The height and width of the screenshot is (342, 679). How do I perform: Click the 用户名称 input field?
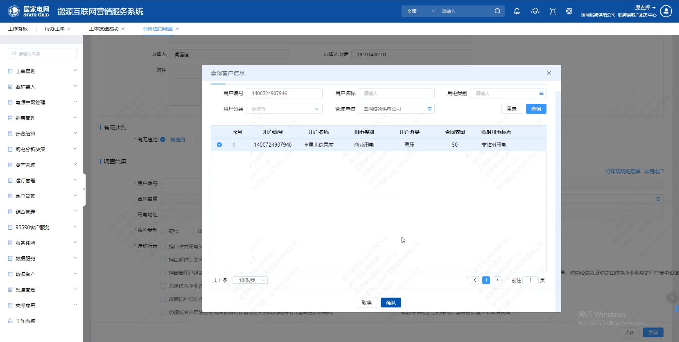tap(396, 94)
